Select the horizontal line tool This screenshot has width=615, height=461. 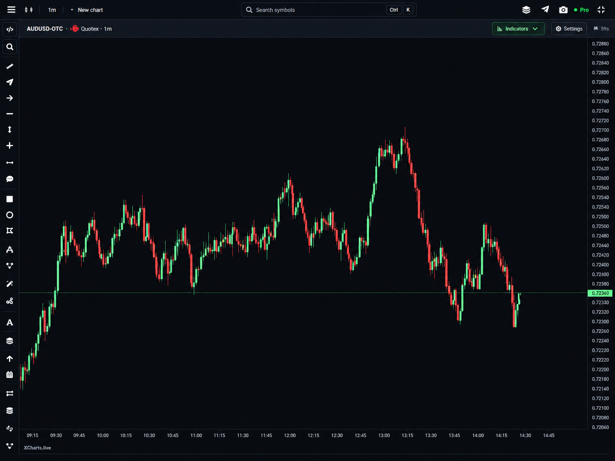[x=10, y=114]
